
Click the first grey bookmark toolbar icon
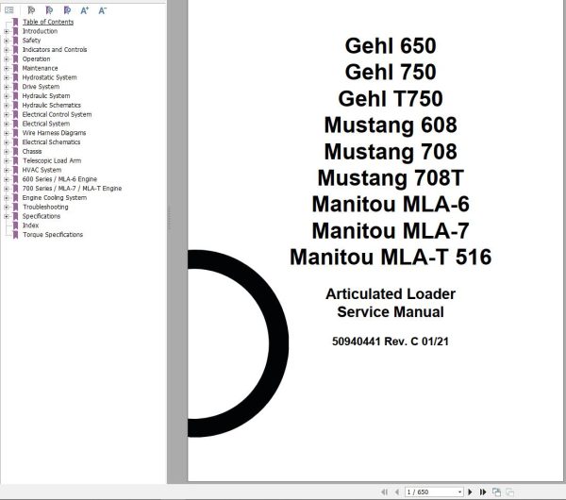tap(31, 10)
